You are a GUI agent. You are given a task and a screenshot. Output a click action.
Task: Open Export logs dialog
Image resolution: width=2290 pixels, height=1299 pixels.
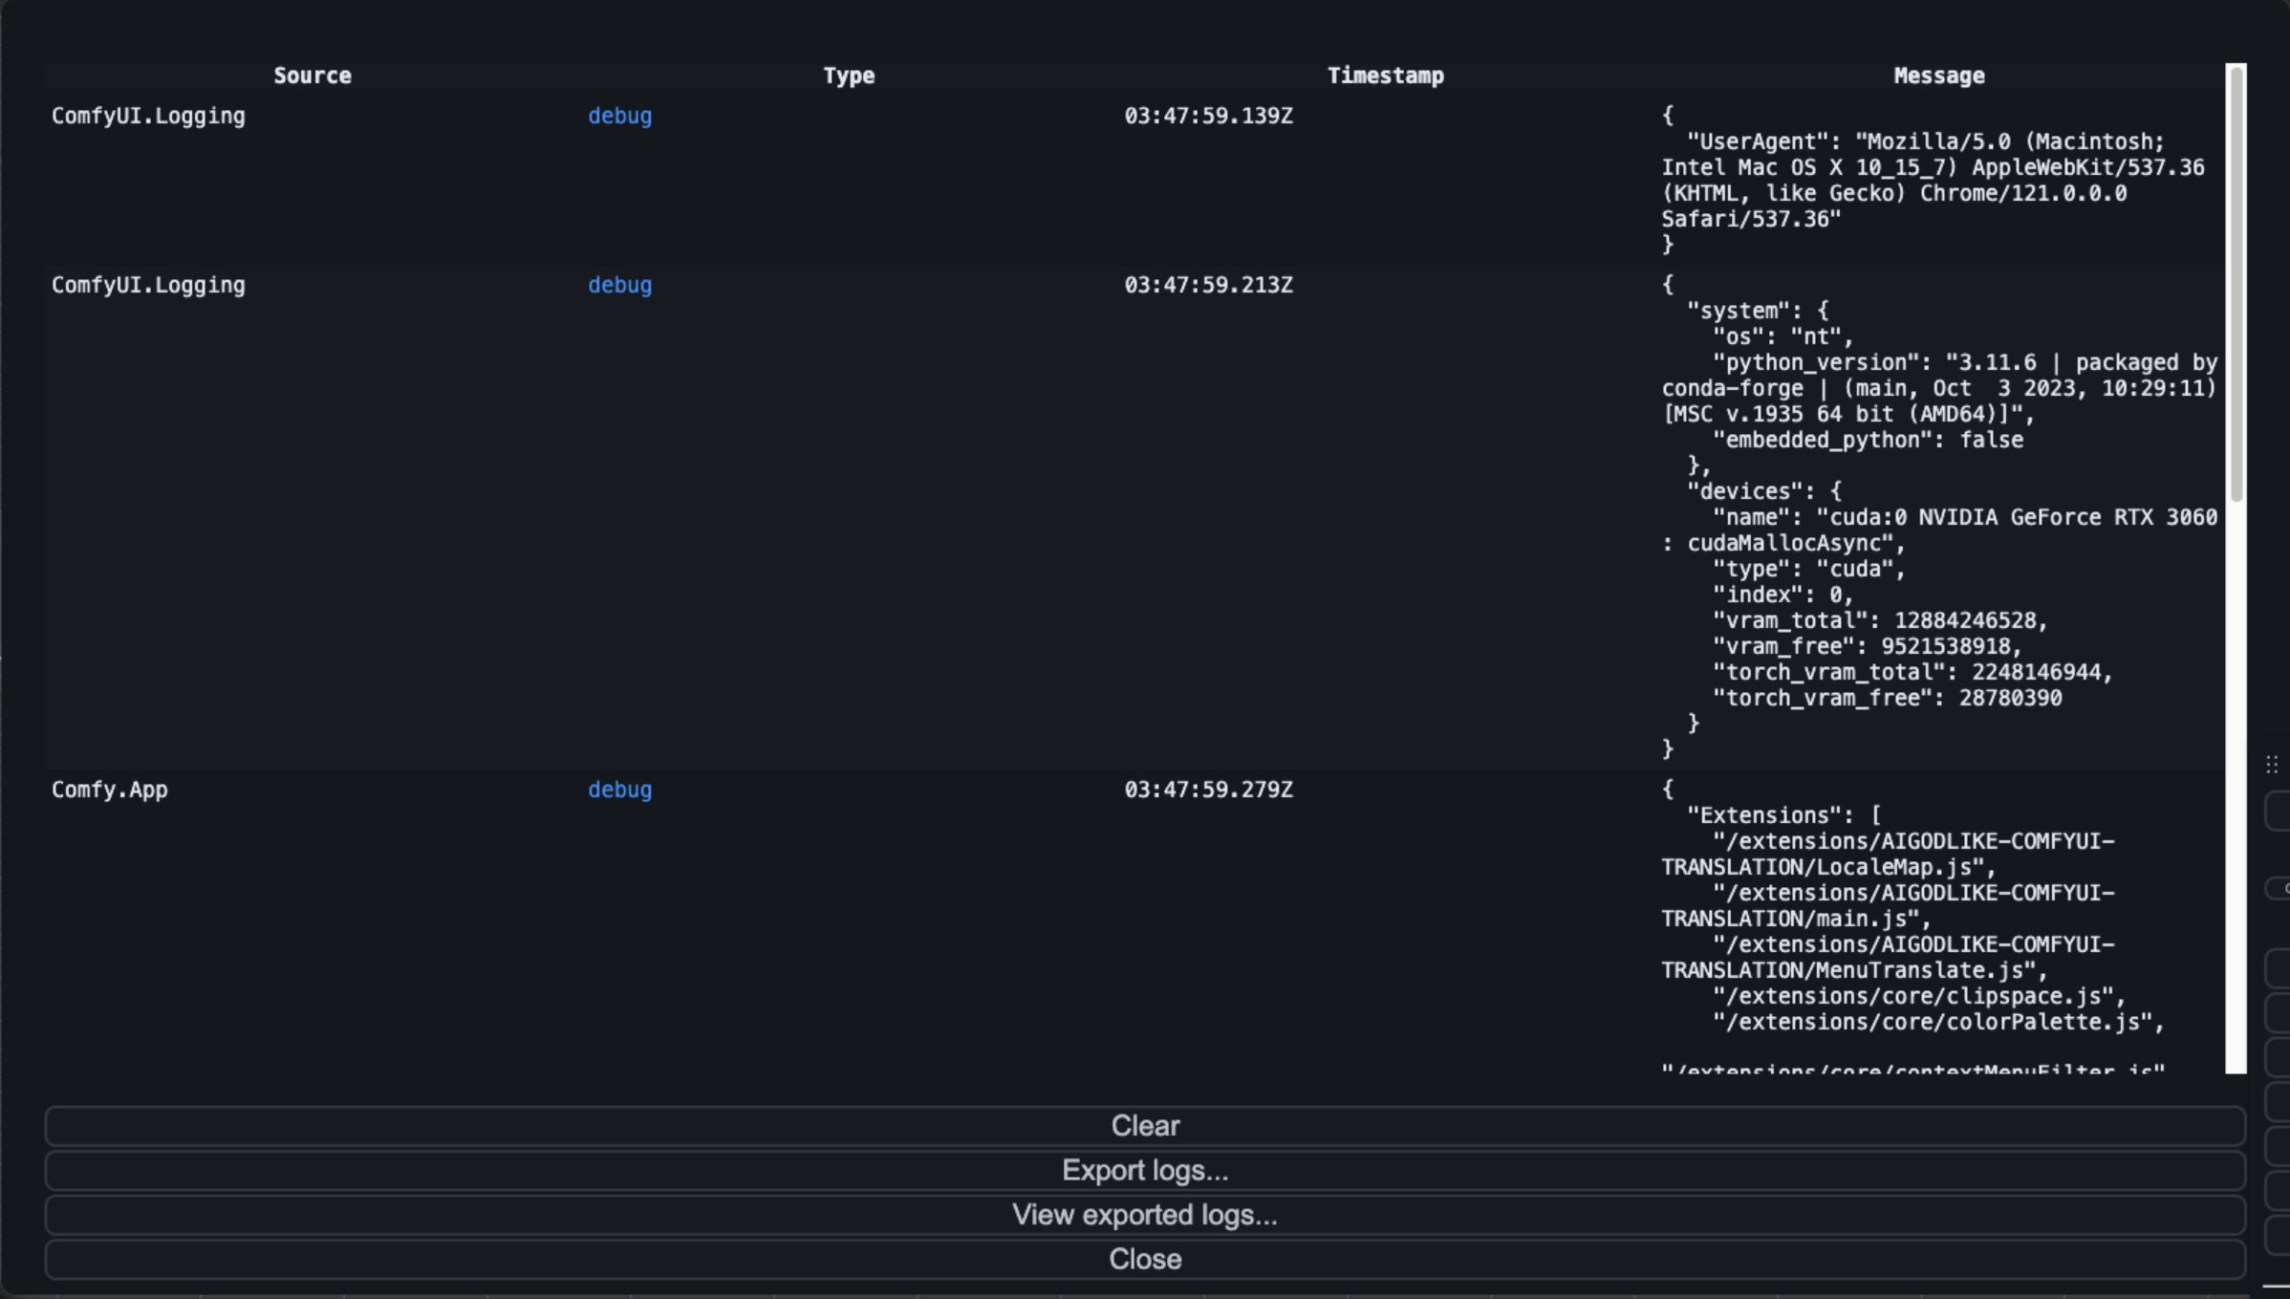[1145, 1171]
